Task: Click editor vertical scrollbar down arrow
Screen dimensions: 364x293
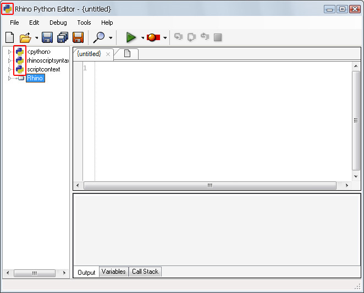Action: [x=356, y=176]
